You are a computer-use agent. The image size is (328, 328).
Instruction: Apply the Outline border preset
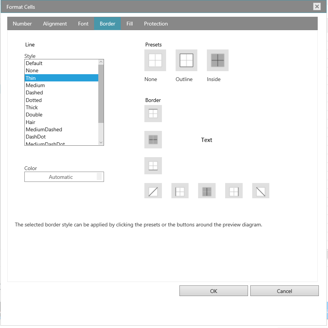pyautogui.click(x=186, y=60)
